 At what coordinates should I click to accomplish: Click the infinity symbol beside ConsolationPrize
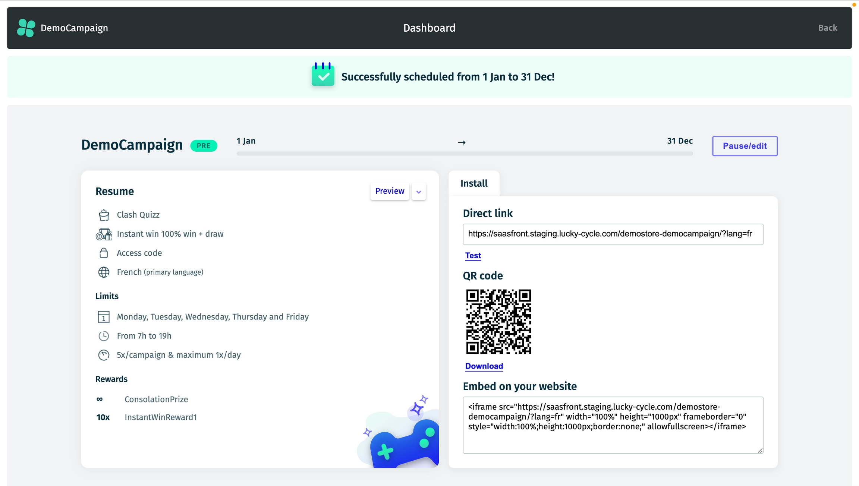[100, 399]
